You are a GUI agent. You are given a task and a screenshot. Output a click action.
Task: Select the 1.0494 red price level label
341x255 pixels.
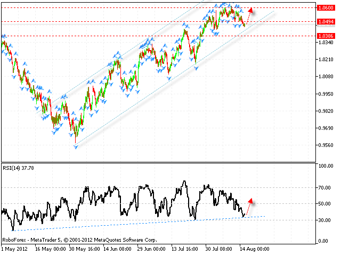coord(326,22)
